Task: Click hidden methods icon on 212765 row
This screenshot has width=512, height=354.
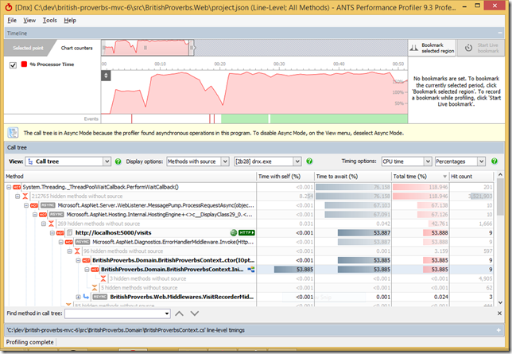Action: pyautogui.click(x=25, y=196)
